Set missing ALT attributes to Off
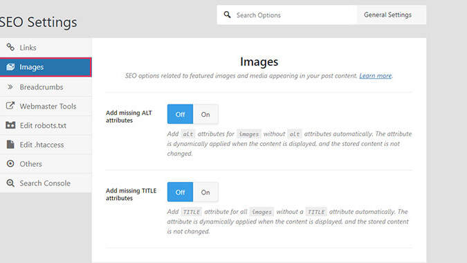This screenshot has width=467, height=263. (180, 114)
